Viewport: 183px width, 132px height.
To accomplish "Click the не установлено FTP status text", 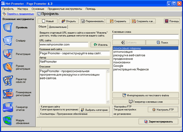I will tap(122, 114).
